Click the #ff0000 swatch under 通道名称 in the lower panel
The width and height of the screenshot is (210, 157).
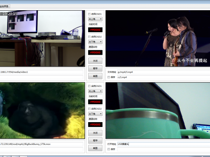tap(95, 125)
